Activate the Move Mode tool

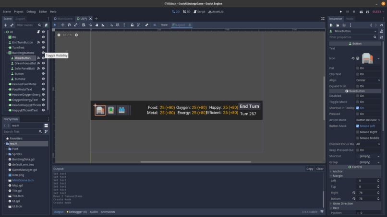63,25
